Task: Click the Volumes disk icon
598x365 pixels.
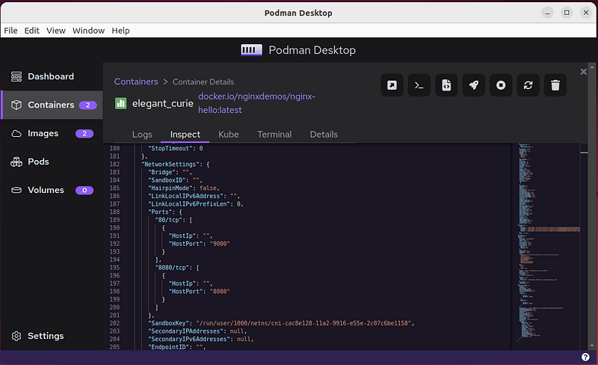Action: point(16,190)
